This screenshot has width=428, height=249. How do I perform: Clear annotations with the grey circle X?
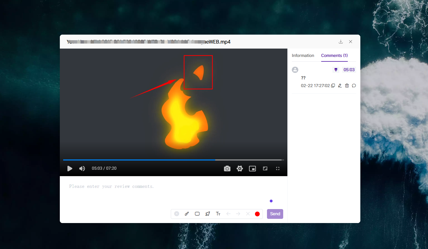(x=177, y=214)
